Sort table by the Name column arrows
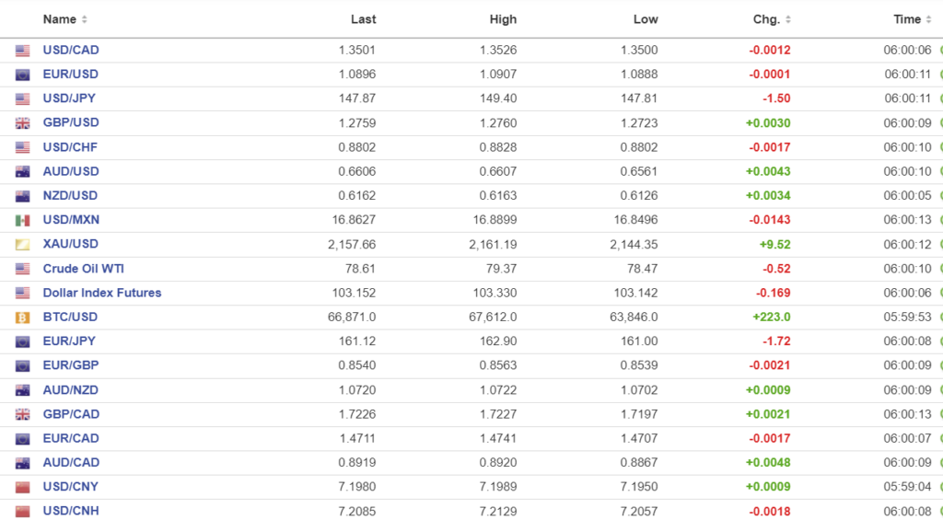Screen dimensions: 943x520 pyautogui.click(x=85, y=19)
